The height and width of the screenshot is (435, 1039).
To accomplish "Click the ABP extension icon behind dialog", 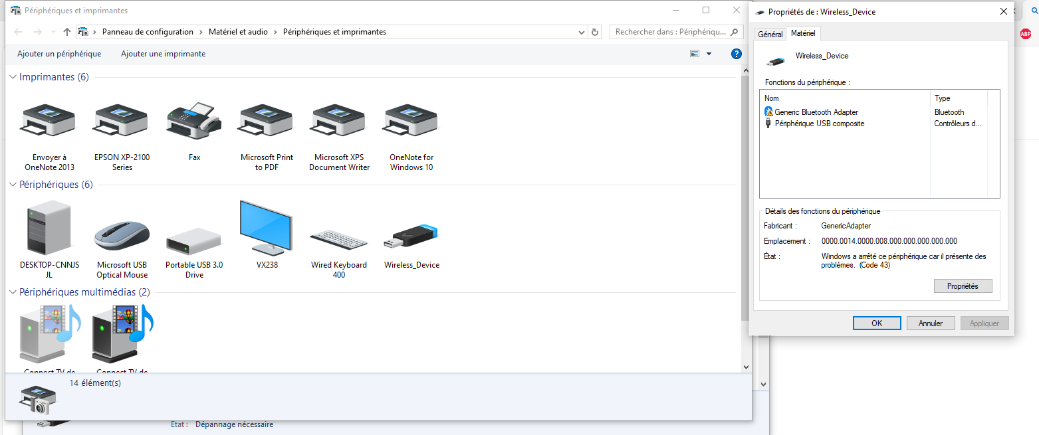I will tap(1026, 33).
